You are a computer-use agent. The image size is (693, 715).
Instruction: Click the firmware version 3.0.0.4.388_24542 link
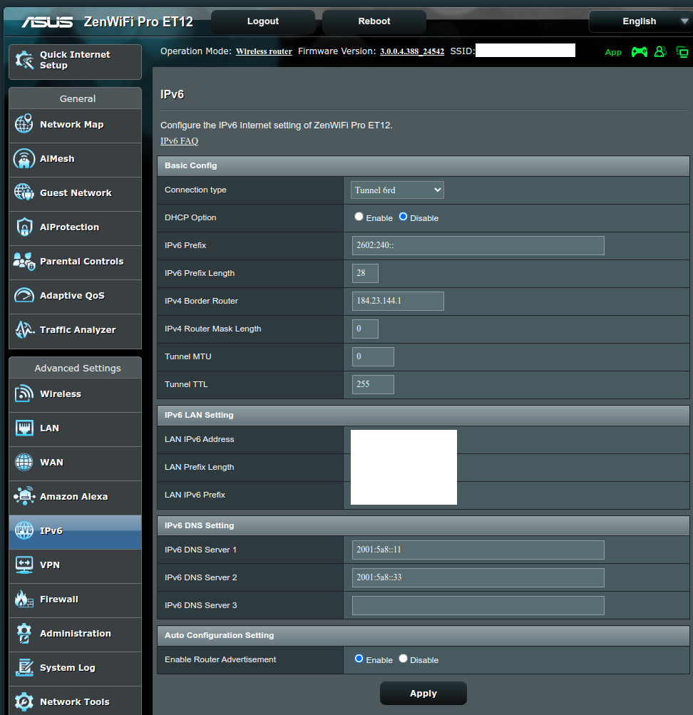click(412, 51)
